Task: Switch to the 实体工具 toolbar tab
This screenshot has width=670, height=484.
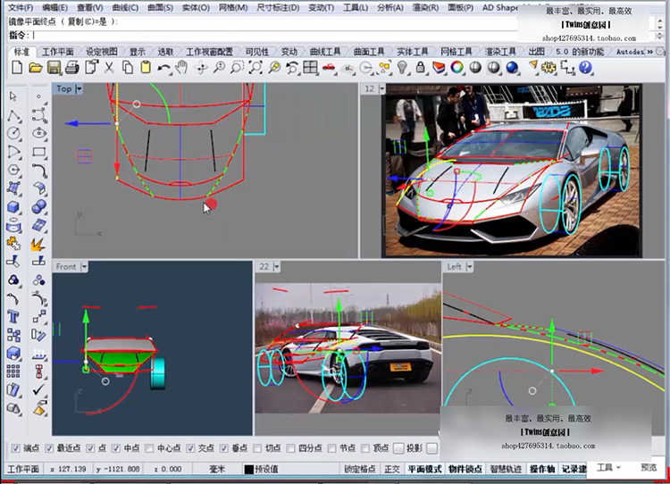Action: 412,52
